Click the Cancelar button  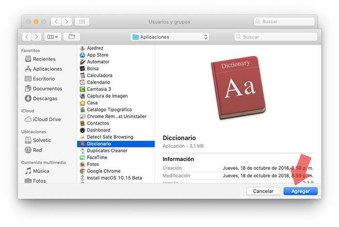[x=263, y=191]
